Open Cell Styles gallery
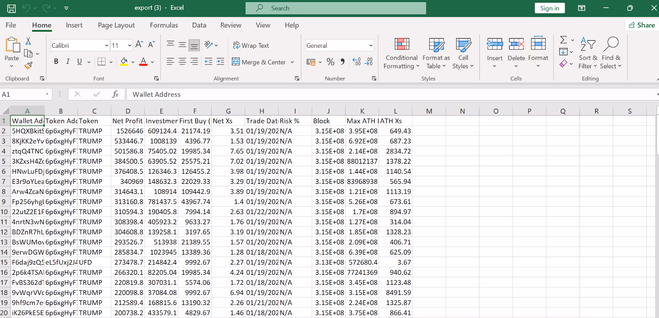The image size is (659, 318). click(463, 53)
